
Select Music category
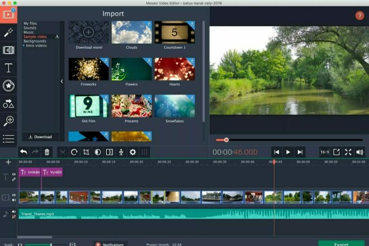click(x=29, y=32)
